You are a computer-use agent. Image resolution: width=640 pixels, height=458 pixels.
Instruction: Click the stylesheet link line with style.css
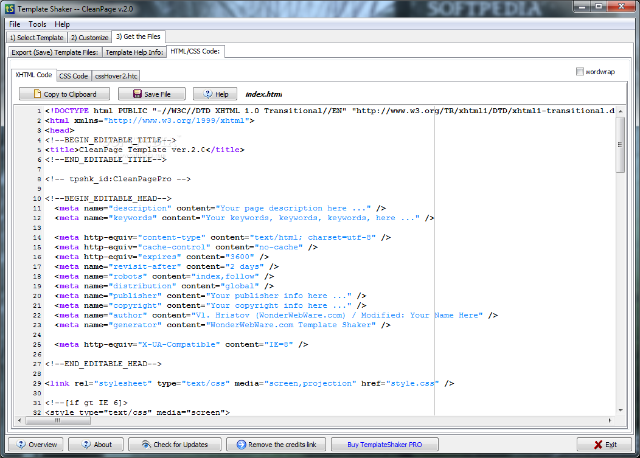tap(249, 384)
